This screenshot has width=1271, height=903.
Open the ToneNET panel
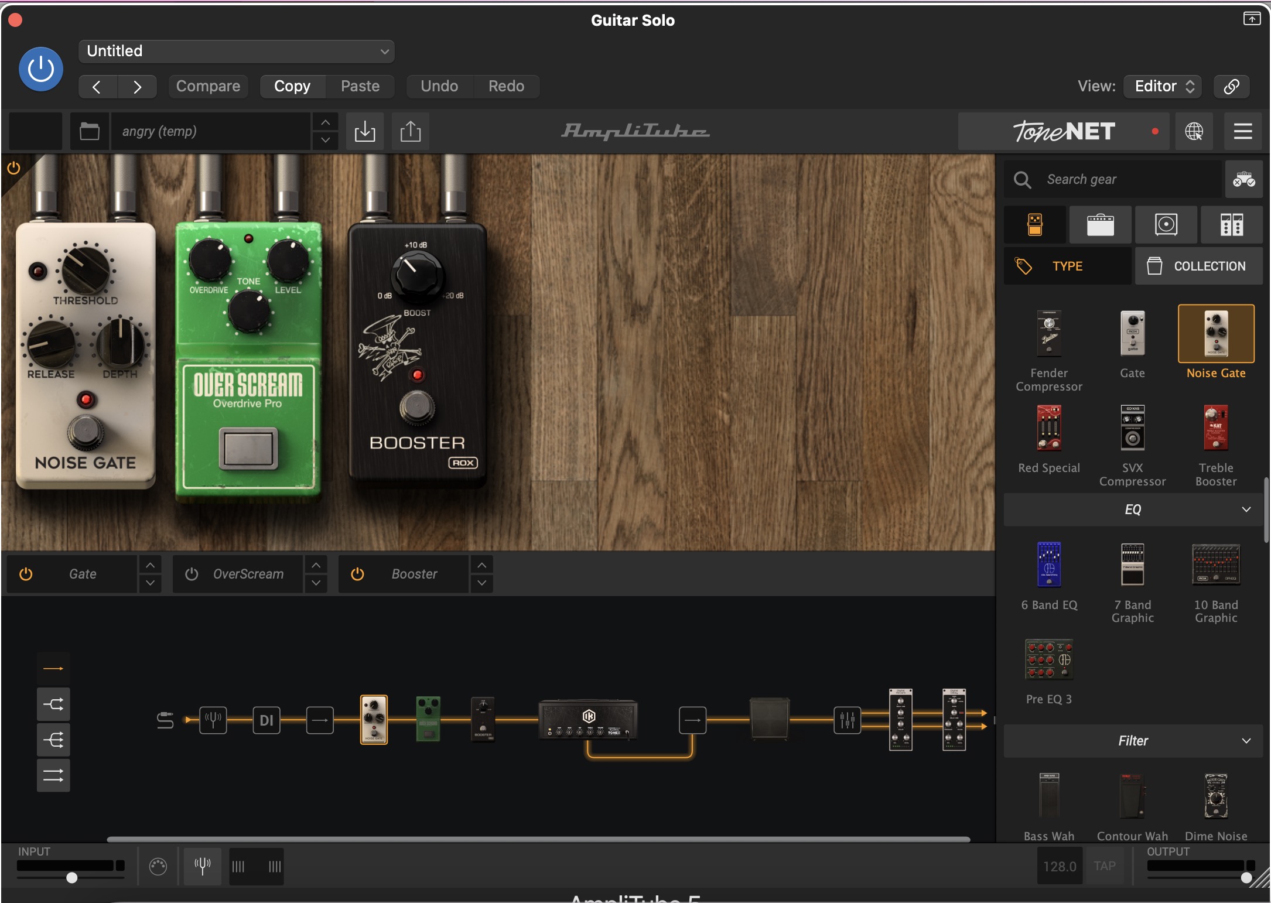click(x=1064, y=131)
